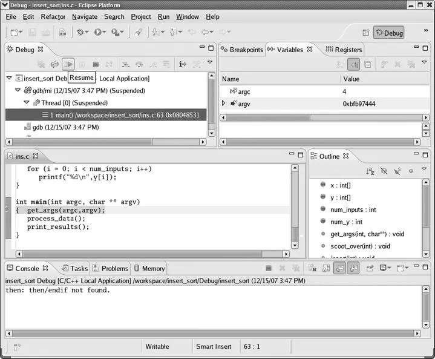Click the Resume button in Debug view
435x359 pixels.
[x=68, y=64]
